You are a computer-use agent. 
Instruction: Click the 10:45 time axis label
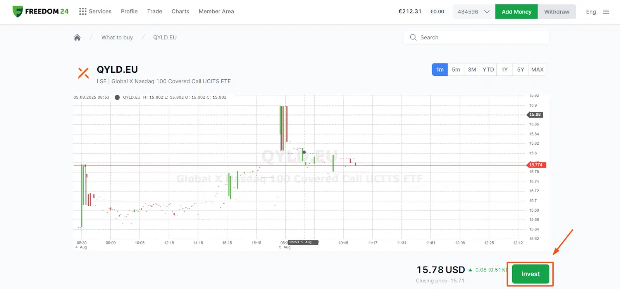tap(343, 243)
